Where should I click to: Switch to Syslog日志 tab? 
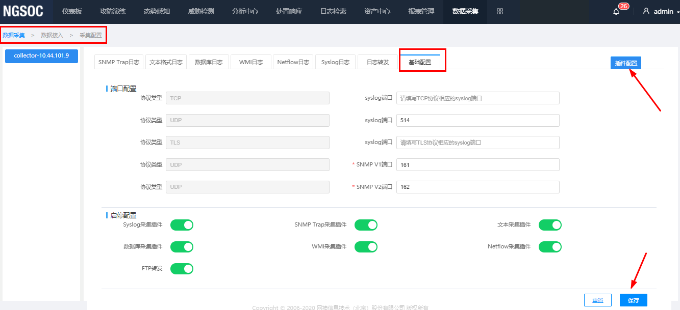[336, 62]
